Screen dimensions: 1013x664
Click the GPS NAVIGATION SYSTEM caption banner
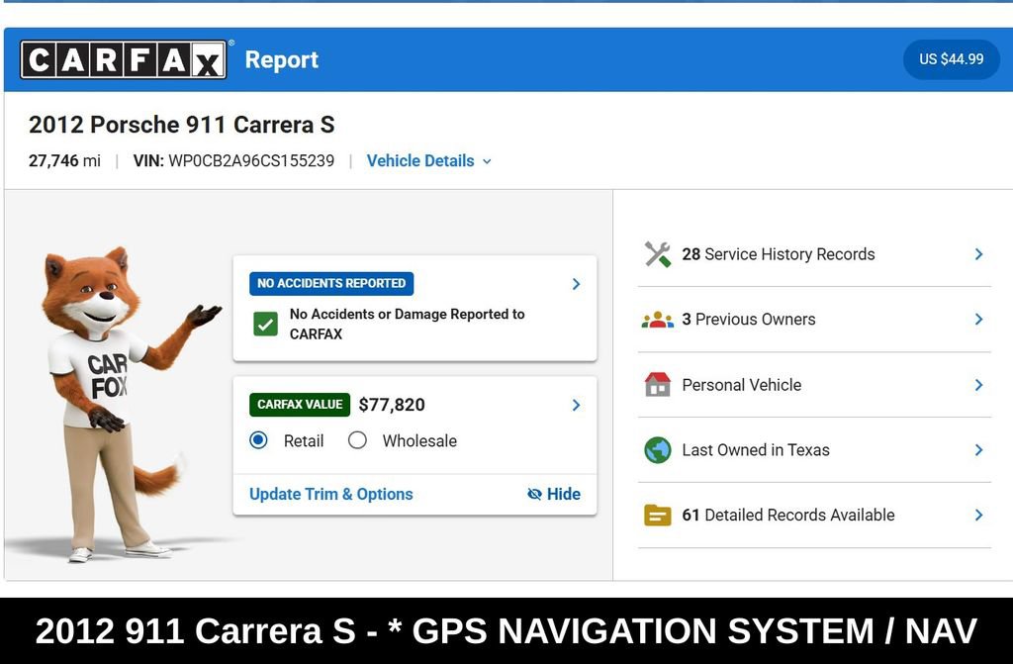(506, 631)
